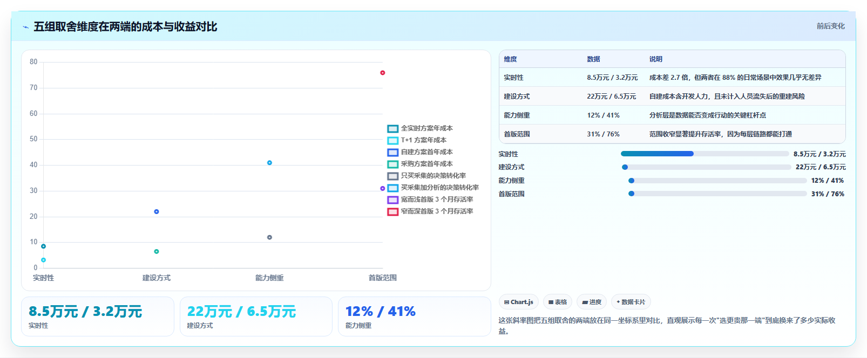Image resolution: width=867 pixels, height=358 pixels.
Task: Toggle 买采集加分析的决策转化率 legend swatch
Action: pos(392,188)
